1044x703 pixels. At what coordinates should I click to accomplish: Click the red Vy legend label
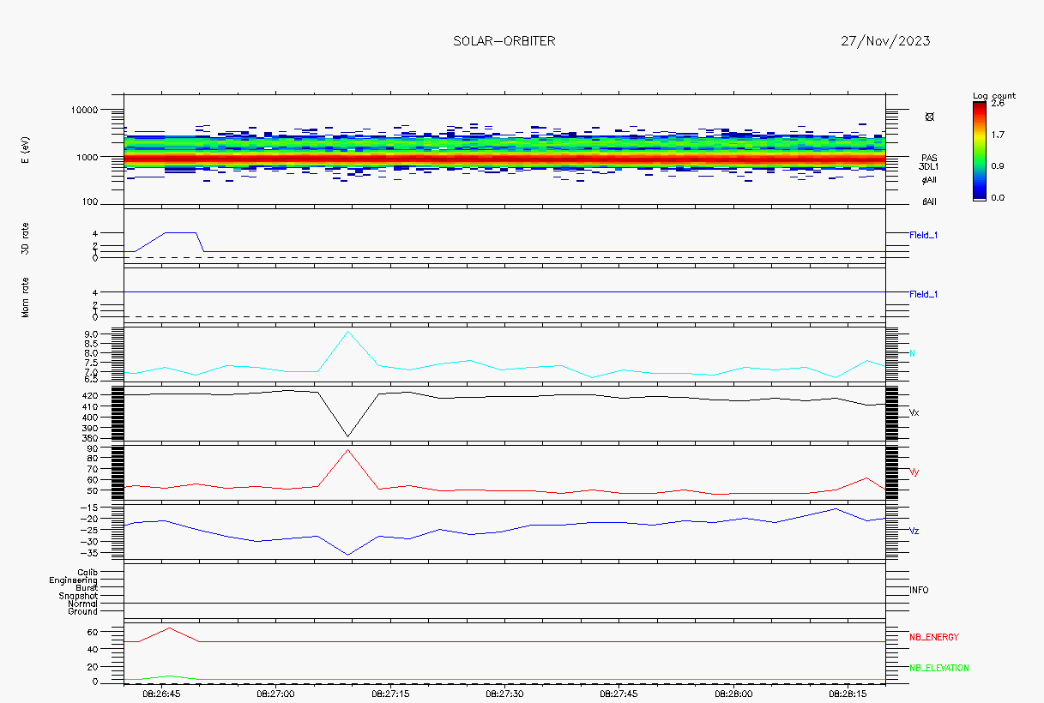(x=914, y=472)
